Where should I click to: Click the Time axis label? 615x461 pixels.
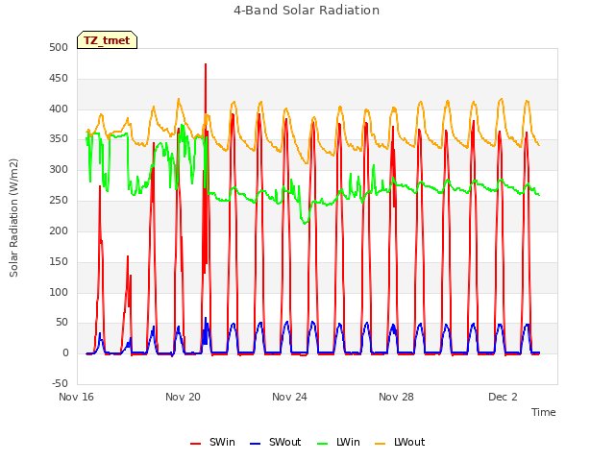[544, 412]
